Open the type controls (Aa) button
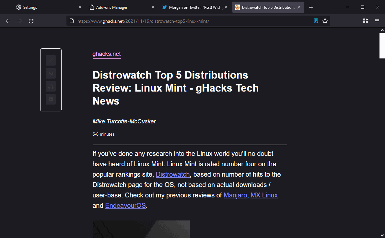Viewport: 385px width, 238px height. click(51, 73)
